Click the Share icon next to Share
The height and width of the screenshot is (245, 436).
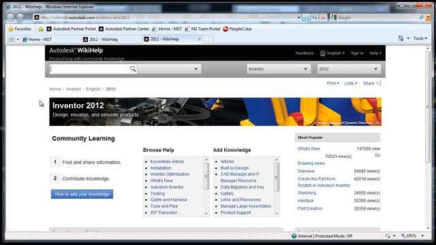click(379, 83)
